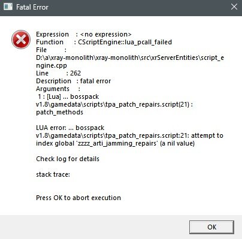
Task: Click the CScriptEngine::lua_pcall_failed function line
Action: tap(104, 42)
